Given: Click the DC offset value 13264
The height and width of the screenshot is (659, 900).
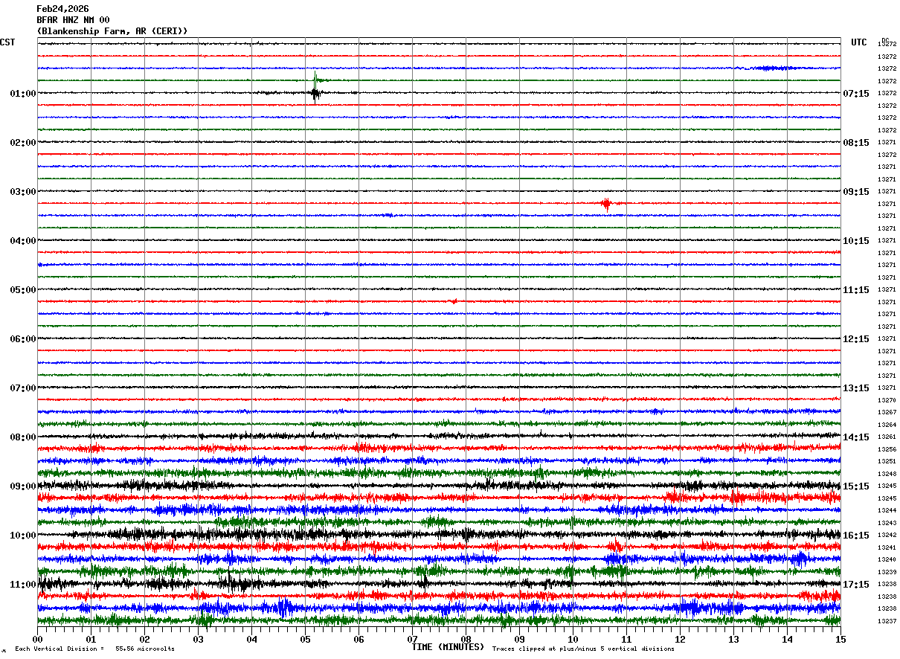Looking at the screenshot, I should click(887, 425).
